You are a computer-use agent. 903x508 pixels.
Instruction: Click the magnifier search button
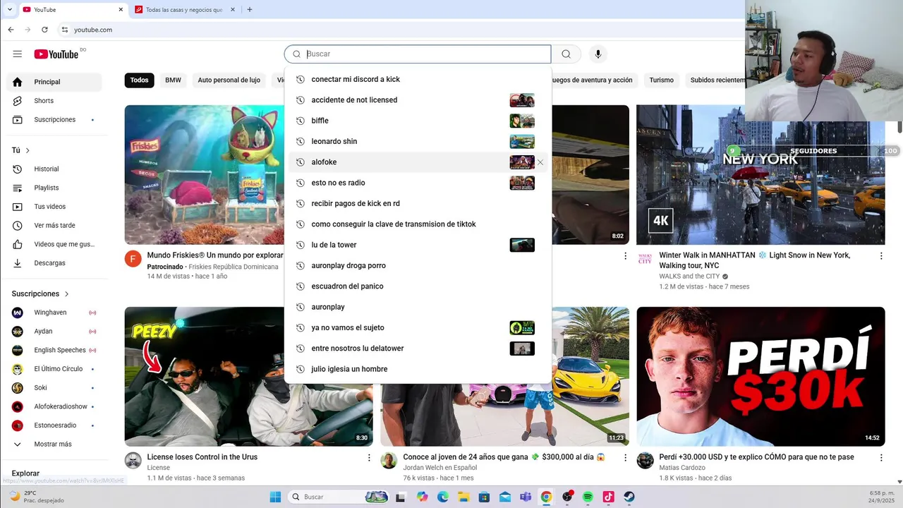[x=566, y=54]
